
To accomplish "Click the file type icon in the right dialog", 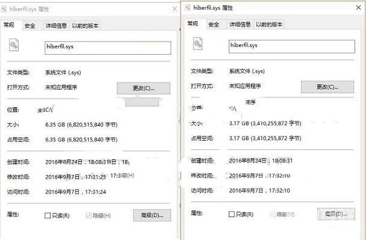I will tap(197, 44).
